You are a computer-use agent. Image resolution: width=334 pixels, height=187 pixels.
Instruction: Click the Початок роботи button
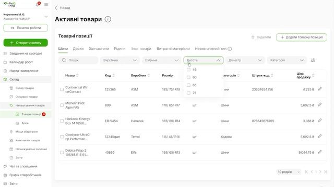pyautogui.click(x=26, y=28)
